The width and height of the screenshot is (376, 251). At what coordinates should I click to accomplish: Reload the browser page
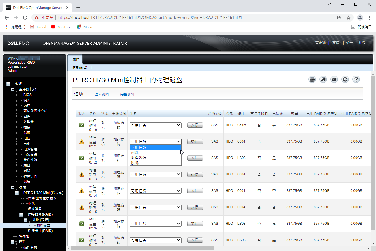point(25,18)
